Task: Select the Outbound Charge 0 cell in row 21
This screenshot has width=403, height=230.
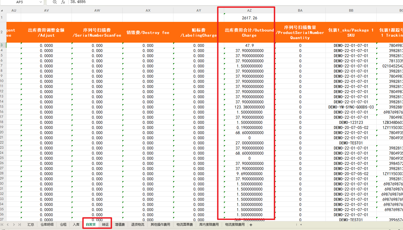Action: click(250, 138)
